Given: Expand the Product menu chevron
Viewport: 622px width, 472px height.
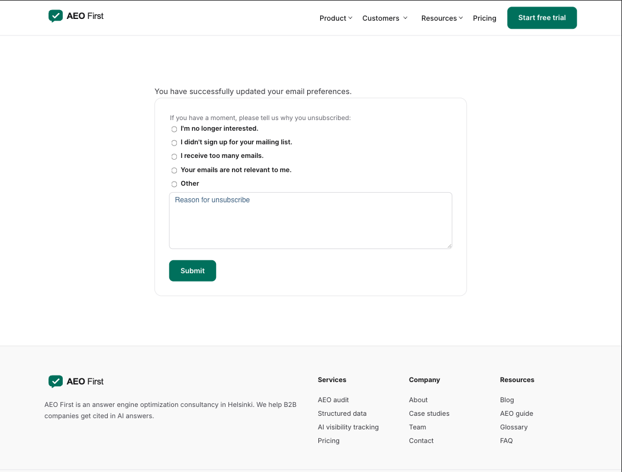Looking at the screenshot, I should tap(350, 18).
